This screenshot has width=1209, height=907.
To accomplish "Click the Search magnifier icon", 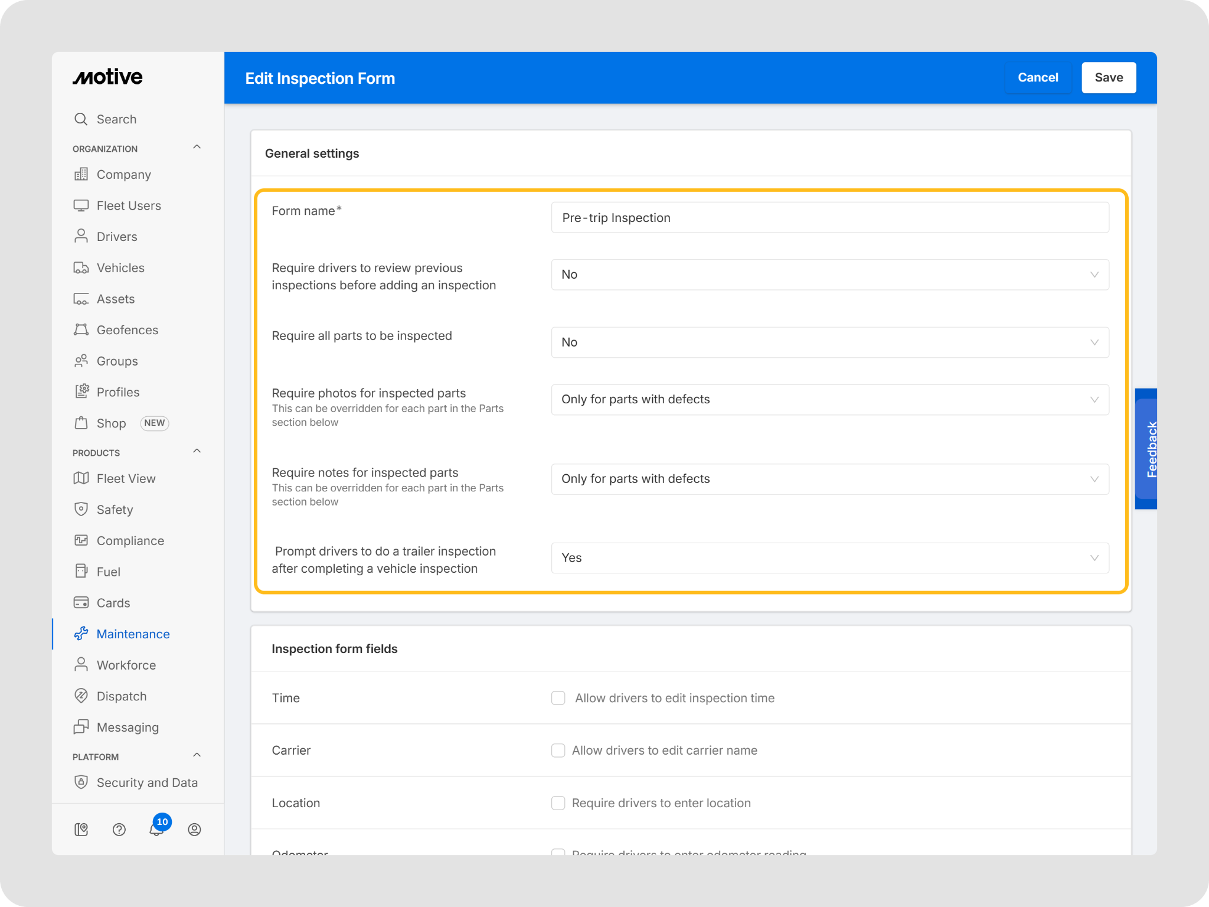I will [x=81, y=119].
